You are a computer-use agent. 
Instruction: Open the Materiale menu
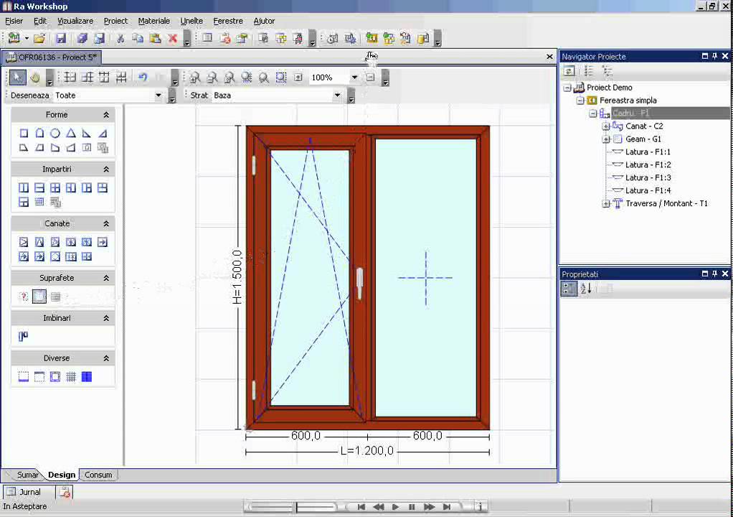[153, 21]
